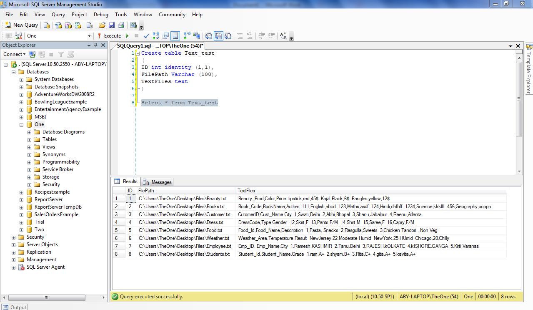Toggle Object Explorer auto-hide pin
This screenshot has height=310, width=533.
(x=96, y=45)
